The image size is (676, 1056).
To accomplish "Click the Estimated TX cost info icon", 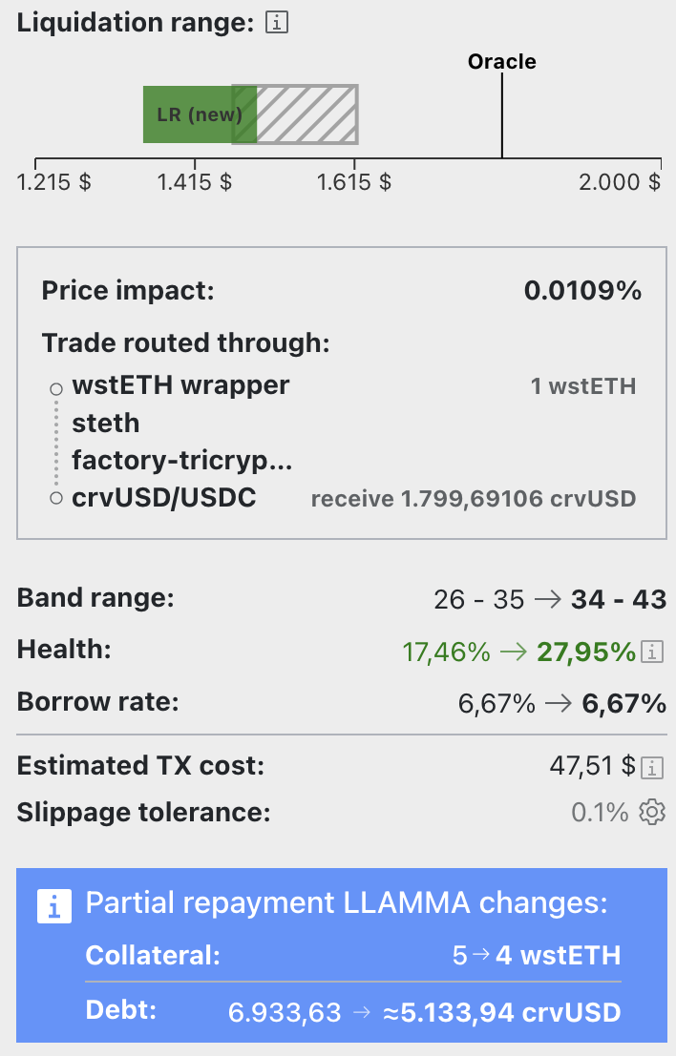I will (652, 767).
